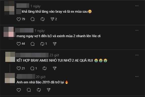Share the 'mang ngay vợ t' comment

[x=55, y=44]
